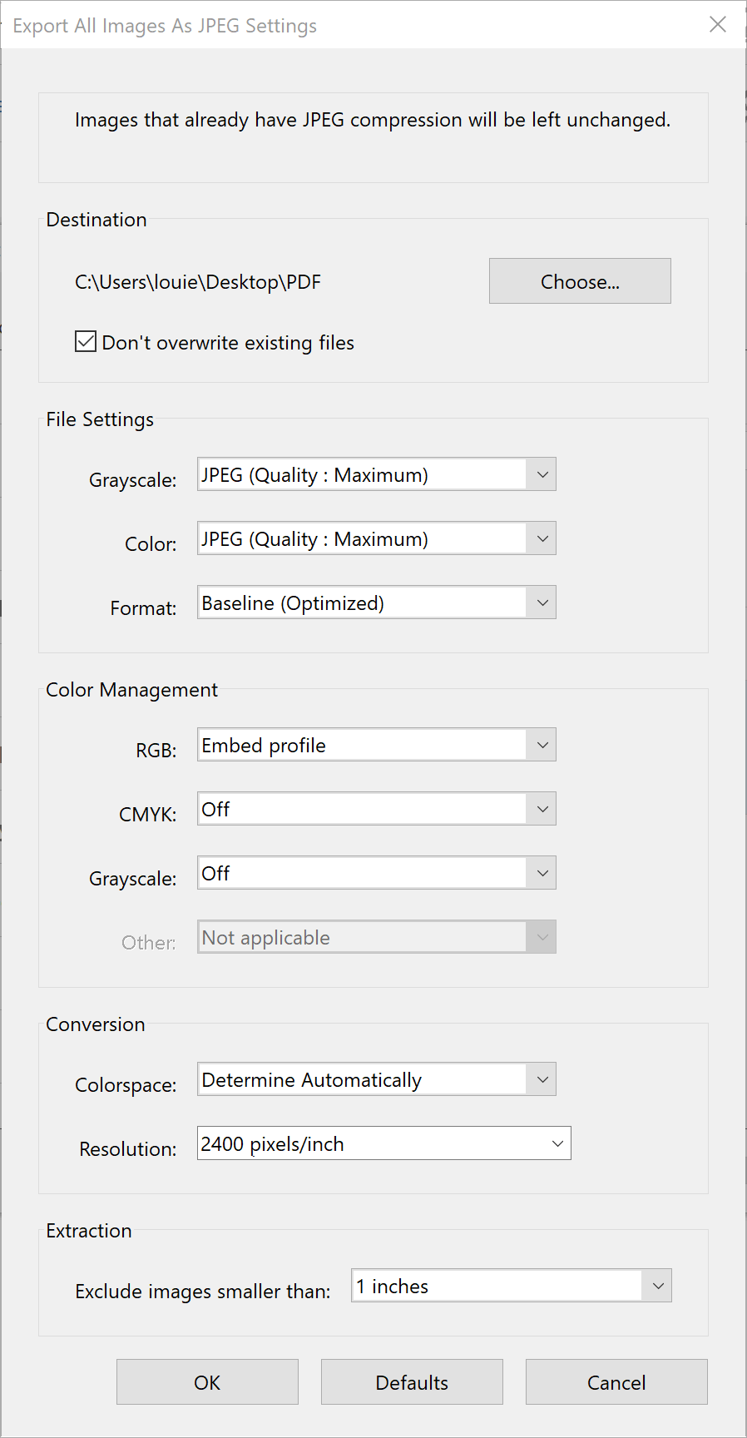Click the Choose... destination button
This screenshot has width=747, height=1438.
[x=580, y=281]
